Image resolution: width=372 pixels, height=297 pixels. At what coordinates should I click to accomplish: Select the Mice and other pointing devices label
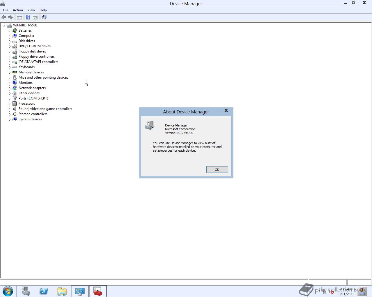(x=43, y=77)
